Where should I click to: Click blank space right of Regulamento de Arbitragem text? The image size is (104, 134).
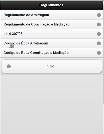pyautogui.click(x=72, y=15)
